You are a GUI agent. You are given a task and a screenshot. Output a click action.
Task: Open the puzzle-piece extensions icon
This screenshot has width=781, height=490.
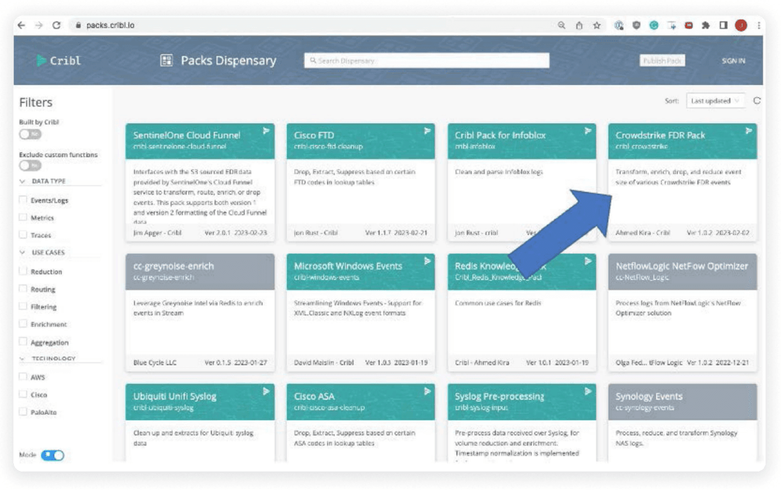706,25
